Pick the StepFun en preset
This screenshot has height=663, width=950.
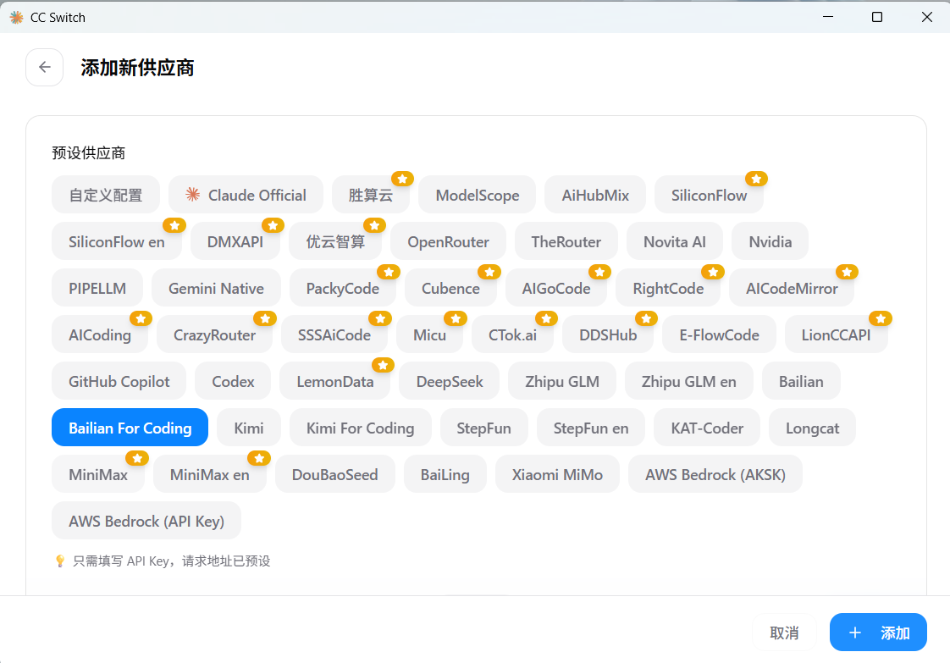[591, 428]
